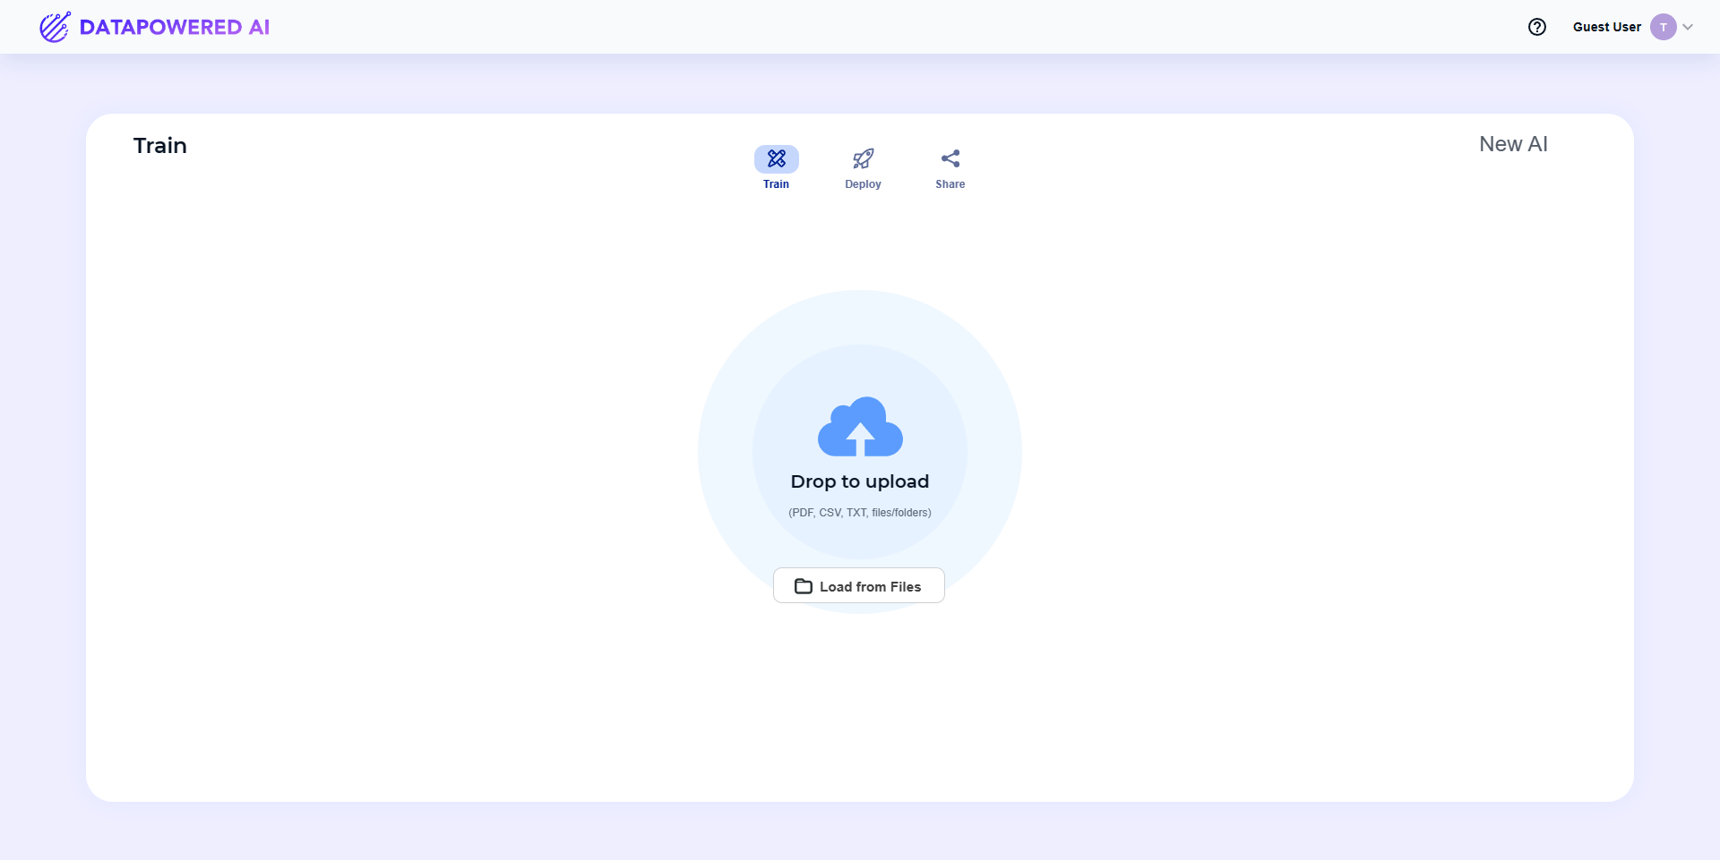The width and height of the screenshot is (1720, 860).
Task: Click the folder icon inside Load from Files
Action: point(804,585)
